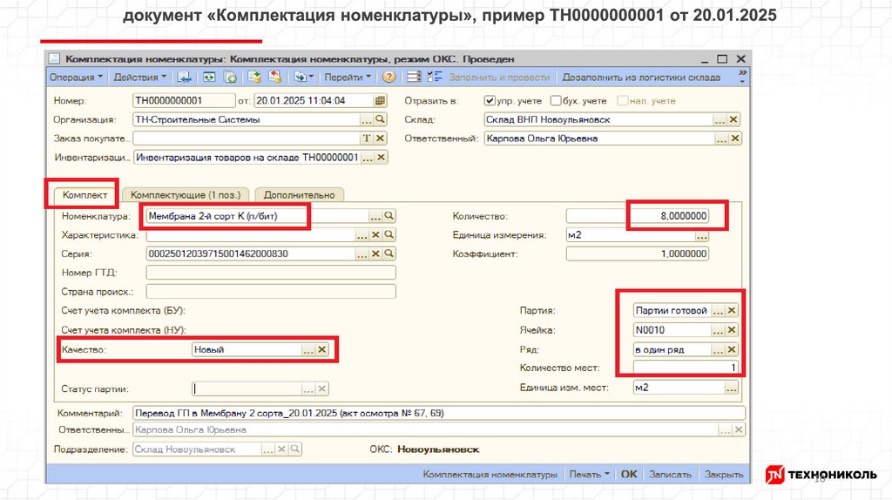The image size is (892, 500).
Task: Search the Организация field with magnifier icon
Action: coord(380,119)
